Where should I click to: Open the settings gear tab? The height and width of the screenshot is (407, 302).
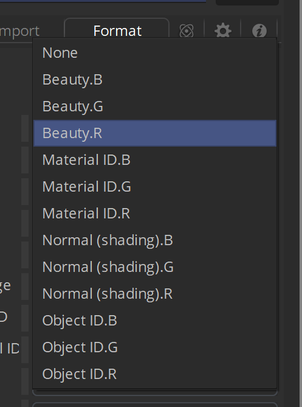click(223, 31)
